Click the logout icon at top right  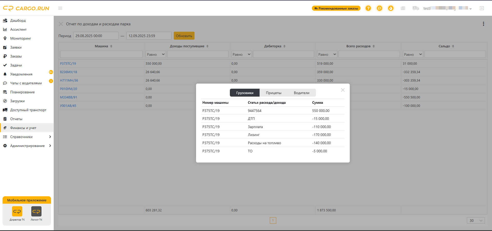pyautogui.click(x=482, y=8)
